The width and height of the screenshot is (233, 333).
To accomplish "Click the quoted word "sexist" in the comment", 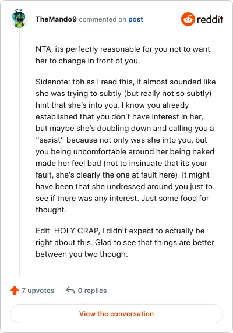I will pyautogui.click(x=50, y=140).
